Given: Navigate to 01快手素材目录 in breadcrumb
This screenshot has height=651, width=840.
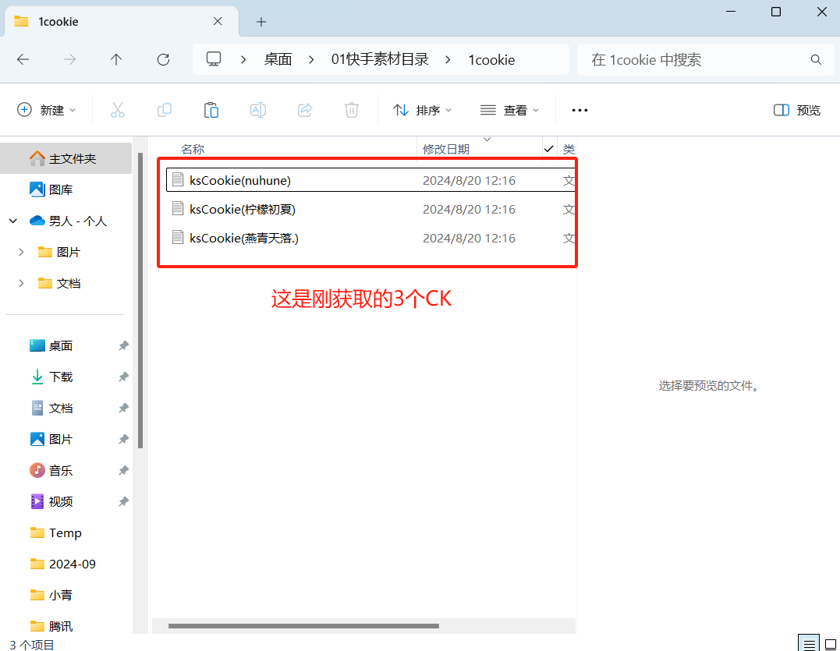Looking at the screenshot, I should coord(380,59).
